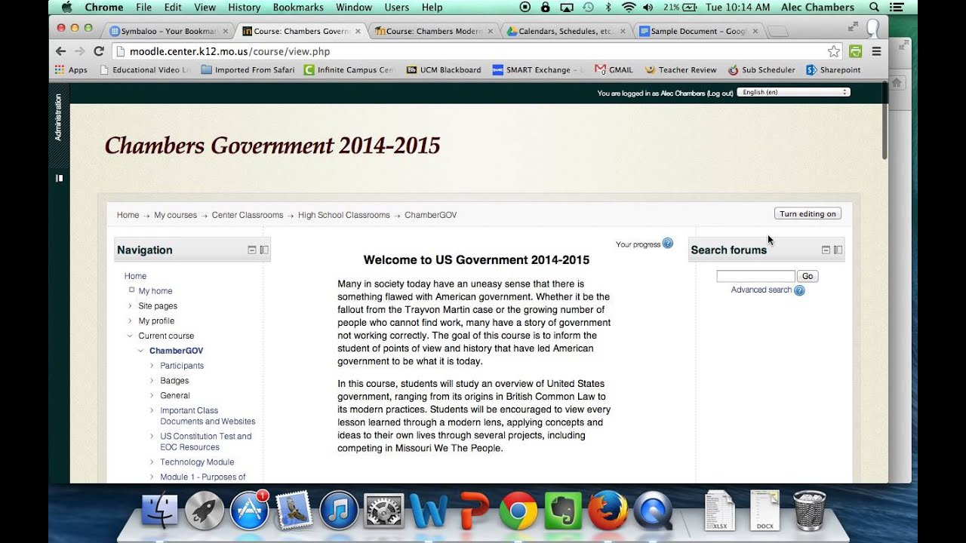Open the Advanced search link

point(761,290)
